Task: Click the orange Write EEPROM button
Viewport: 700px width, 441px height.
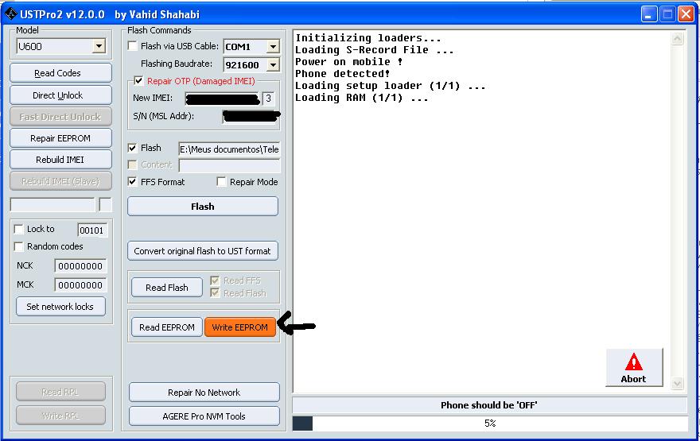Action: pos(240,327)
